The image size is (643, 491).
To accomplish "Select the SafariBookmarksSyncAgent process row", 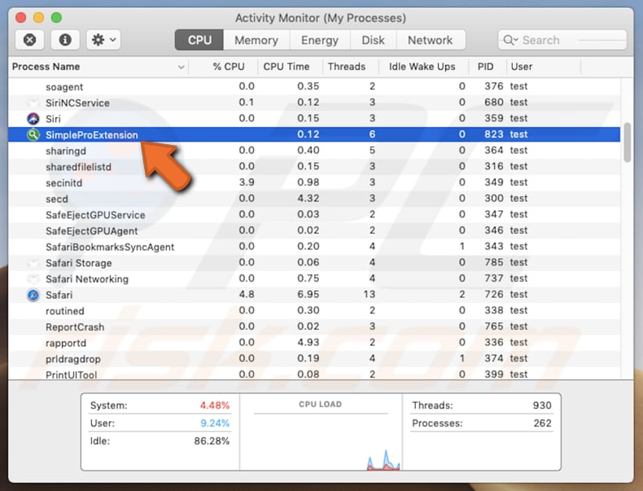I will coord(314,247).
